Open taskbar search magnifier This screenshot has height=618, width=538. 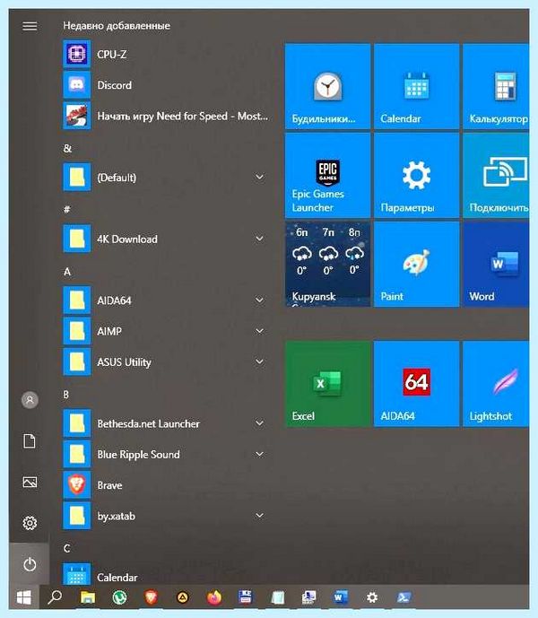coord(55,597)
